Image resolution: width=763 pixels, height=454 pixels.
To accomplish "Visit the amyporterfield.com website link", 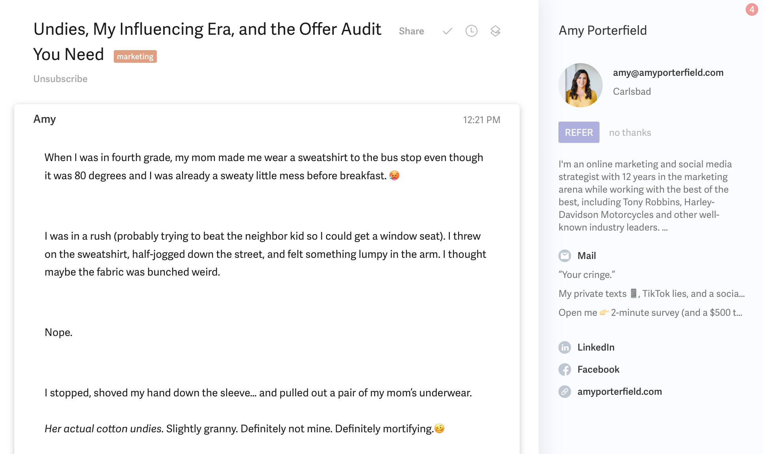I will [x=620, y=392].
